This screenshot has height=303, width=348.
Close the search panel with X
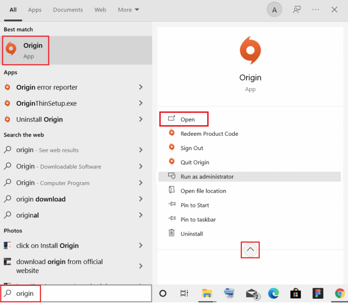334,10
